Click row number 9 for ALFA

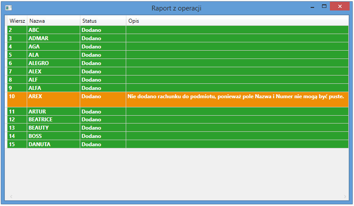coord(10,88)
